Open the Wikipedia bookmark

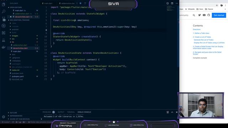190,9
